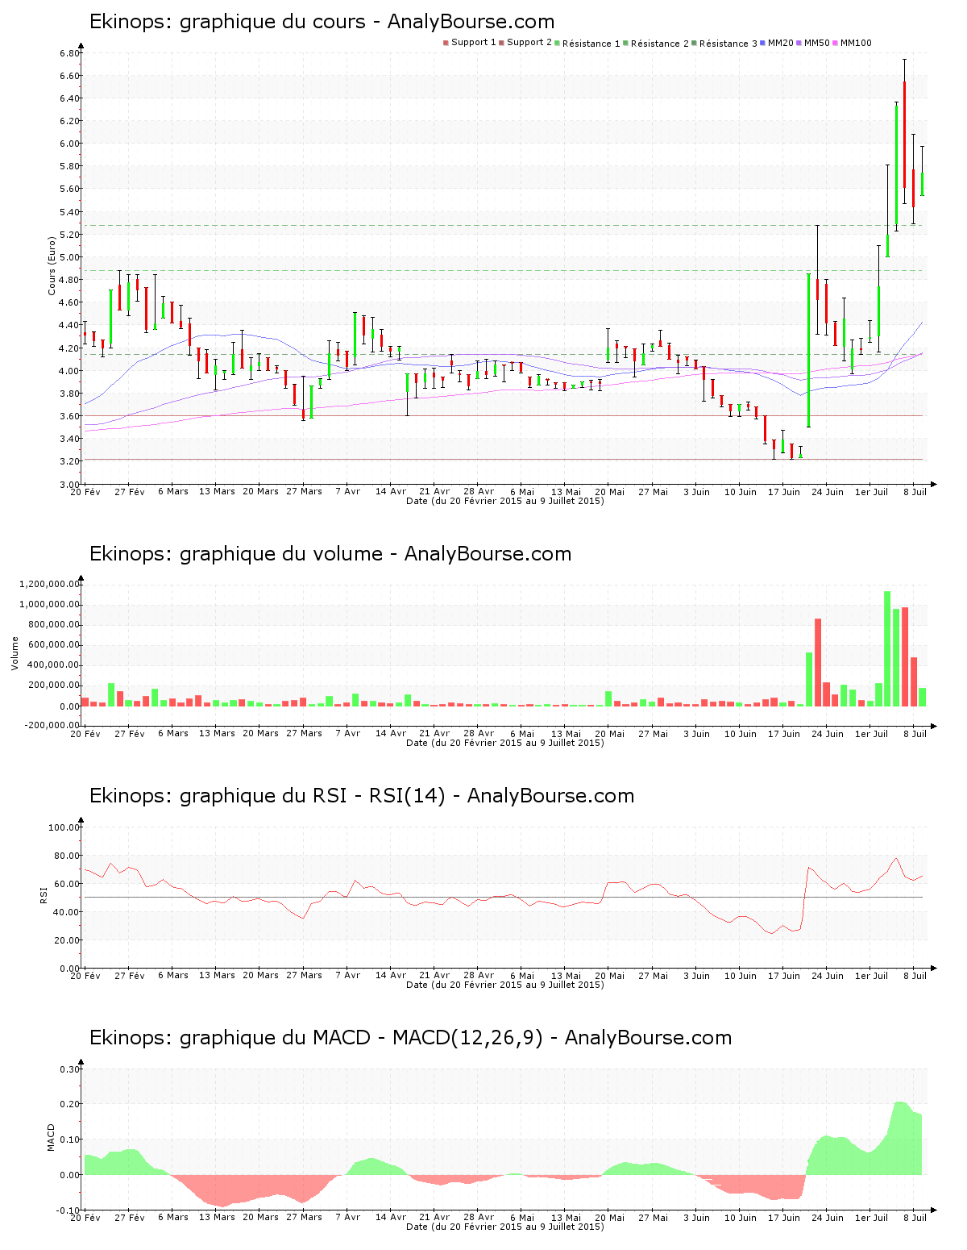
Task: Click '-200,000.00' on the volume axis
Action: 52,725
